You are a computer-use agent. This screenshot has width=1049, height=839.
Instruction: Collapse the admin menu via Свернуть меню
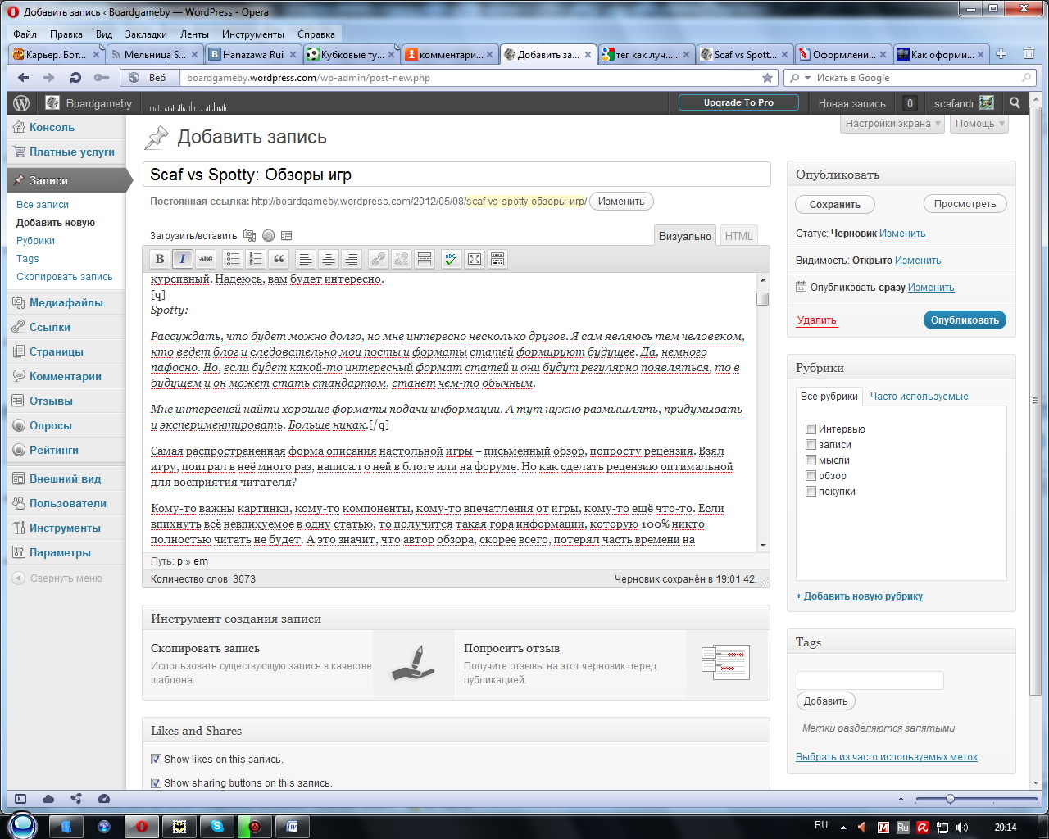57,578
